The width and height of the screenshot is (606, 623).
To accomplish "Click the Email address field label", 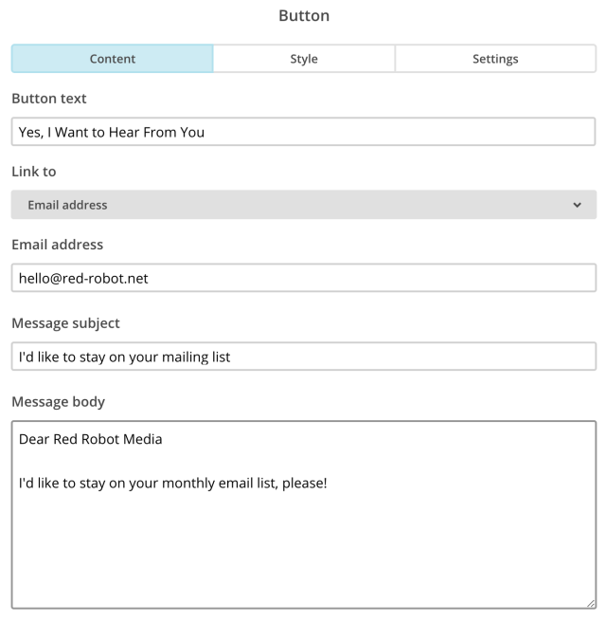I will pos(57,245).
